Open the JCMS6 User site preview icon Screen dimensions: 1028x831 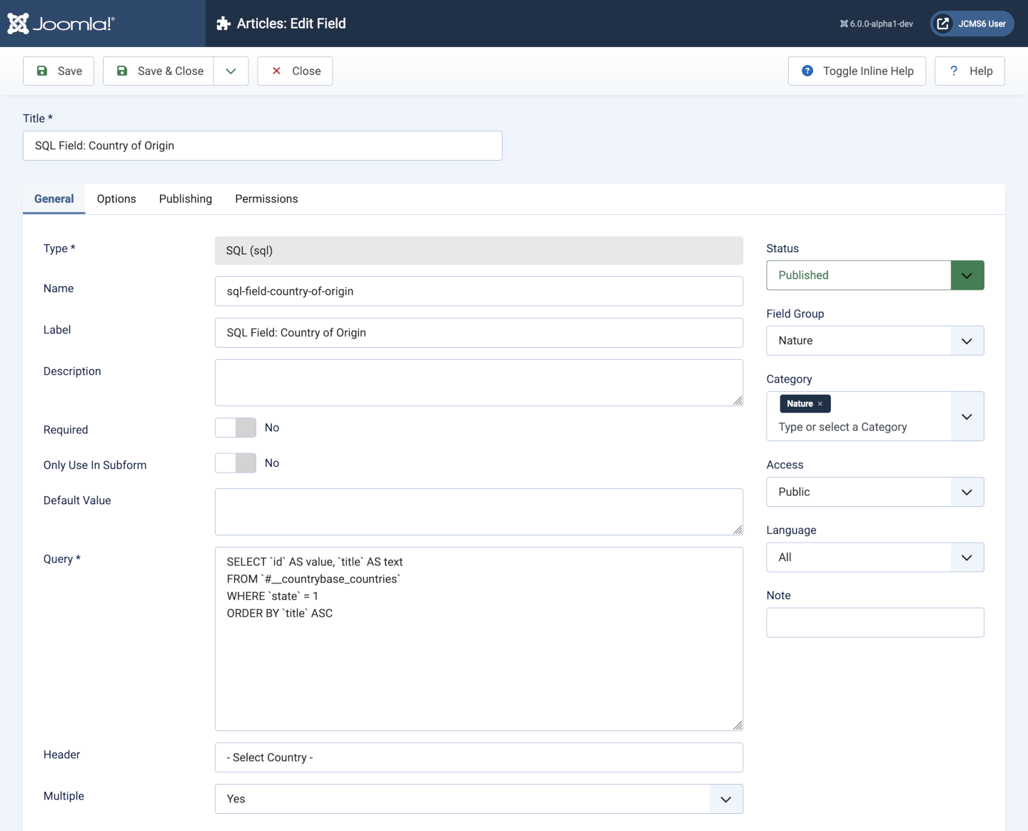pos(943,24)
